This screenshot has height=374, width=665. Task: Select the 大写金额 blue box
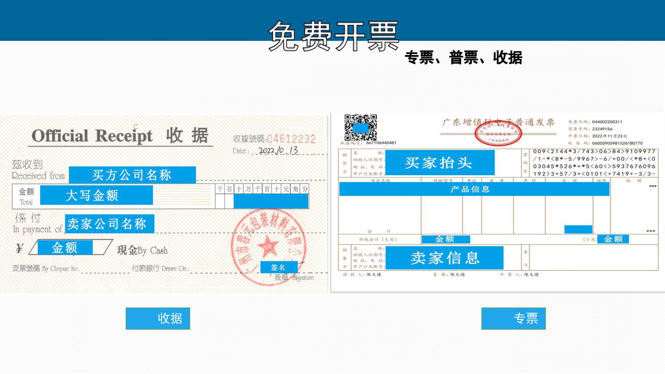pyautogui.click(x=96, y=195)
